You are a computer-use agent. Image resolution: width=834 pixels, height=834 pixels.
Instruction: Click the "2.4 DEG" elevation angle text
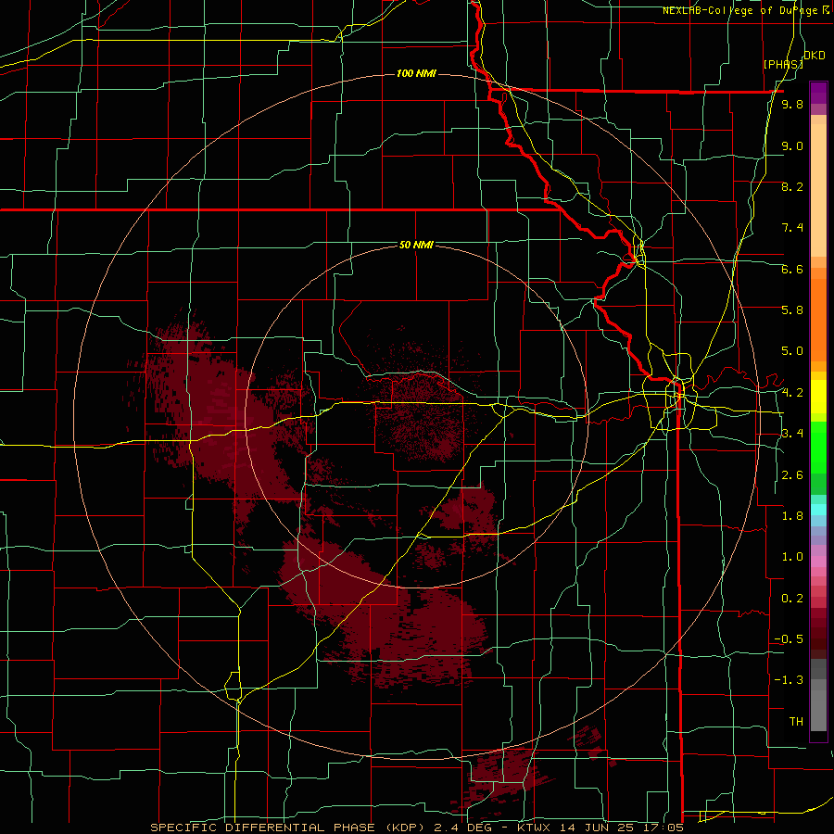(x=462, y=828)
